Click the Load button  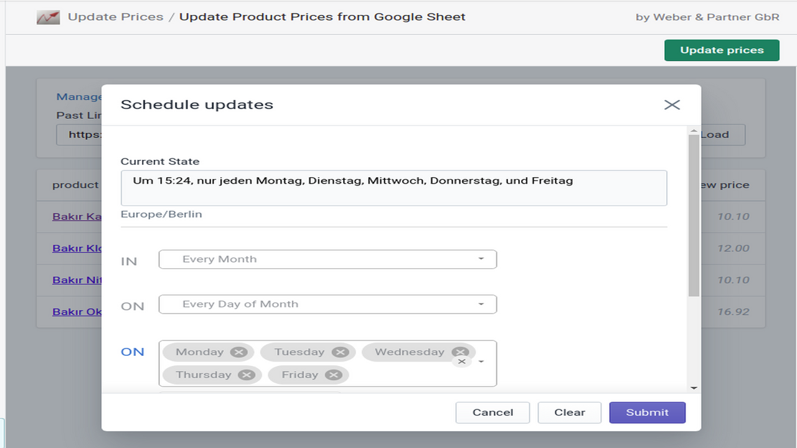(x=715, y=134)
